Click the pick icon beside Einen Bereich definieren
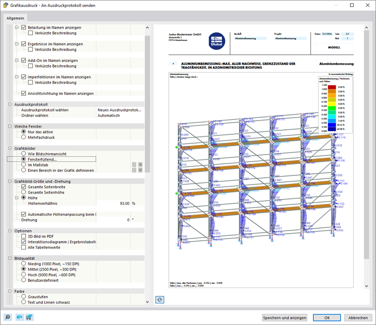This screenshot has height=325, width=376. (x=134, y=170)
